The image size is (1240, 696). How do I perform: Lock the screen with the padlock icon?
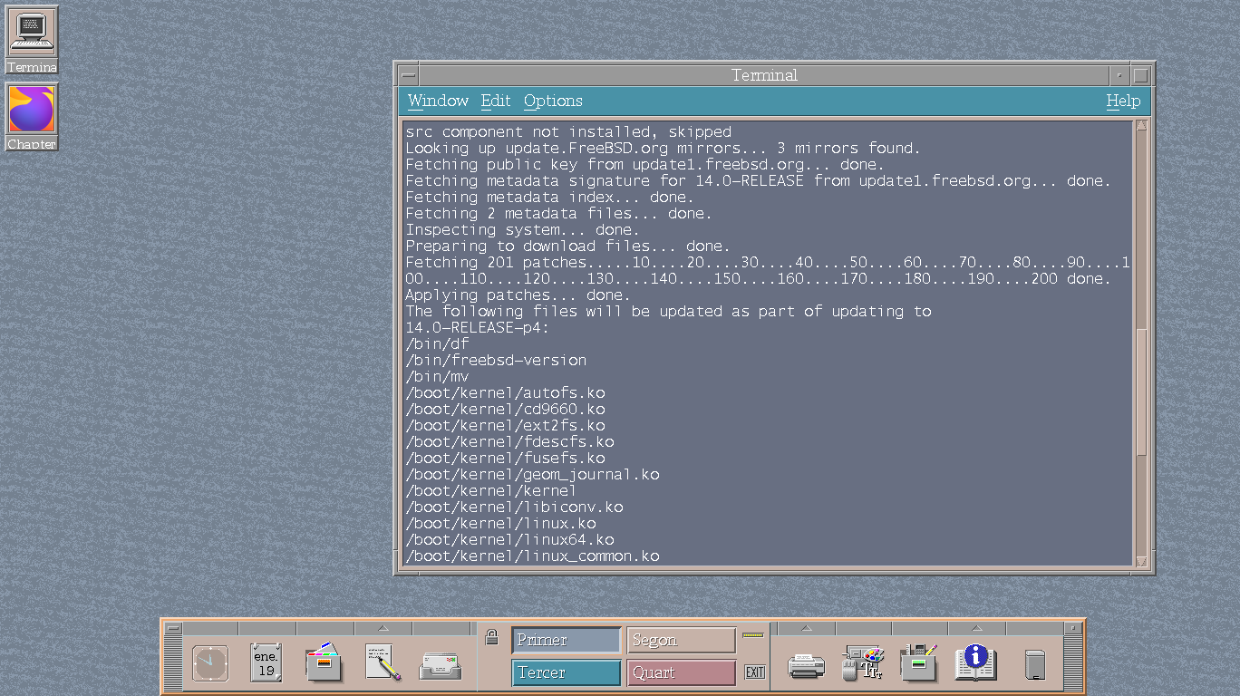[491, 637]
